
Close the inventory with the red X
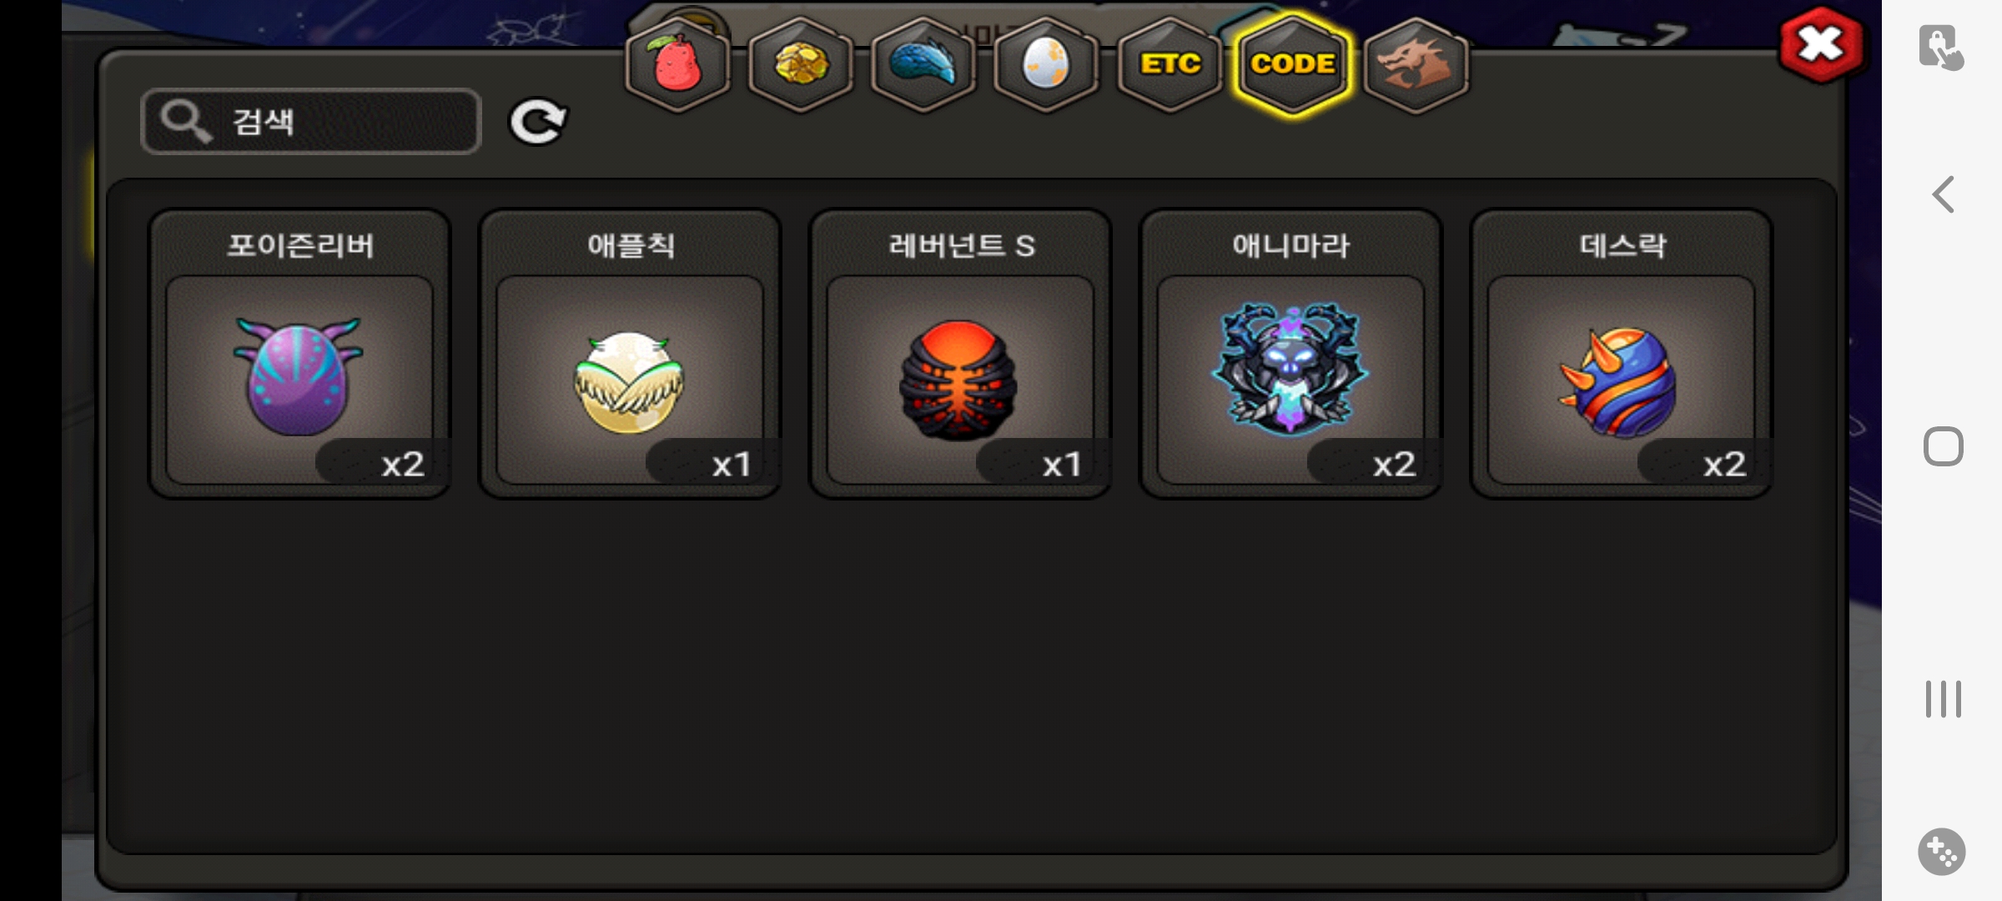[x=1821, y=45]
